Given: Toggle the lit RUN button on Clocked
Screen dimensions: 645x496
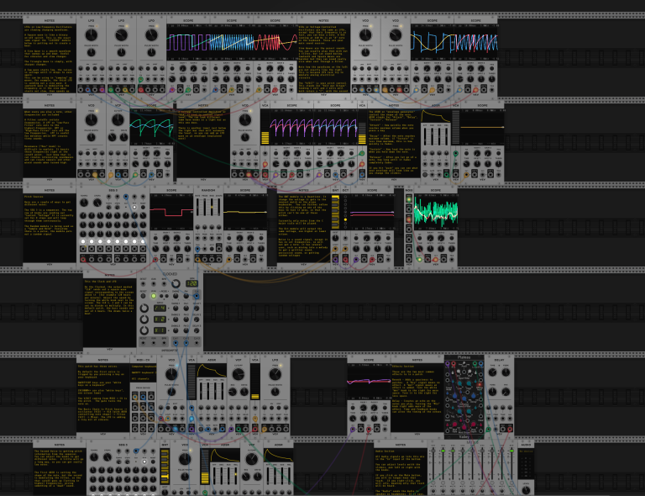Looking at the screenshot, I should (x=154, y=296).
